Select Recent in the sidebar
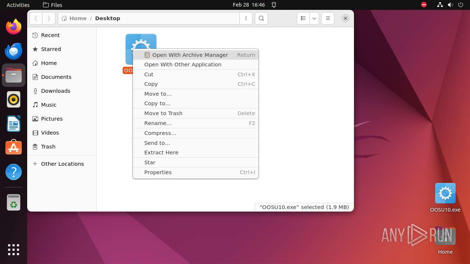This screenshot has height=264, width=470. tap(62, 35)
